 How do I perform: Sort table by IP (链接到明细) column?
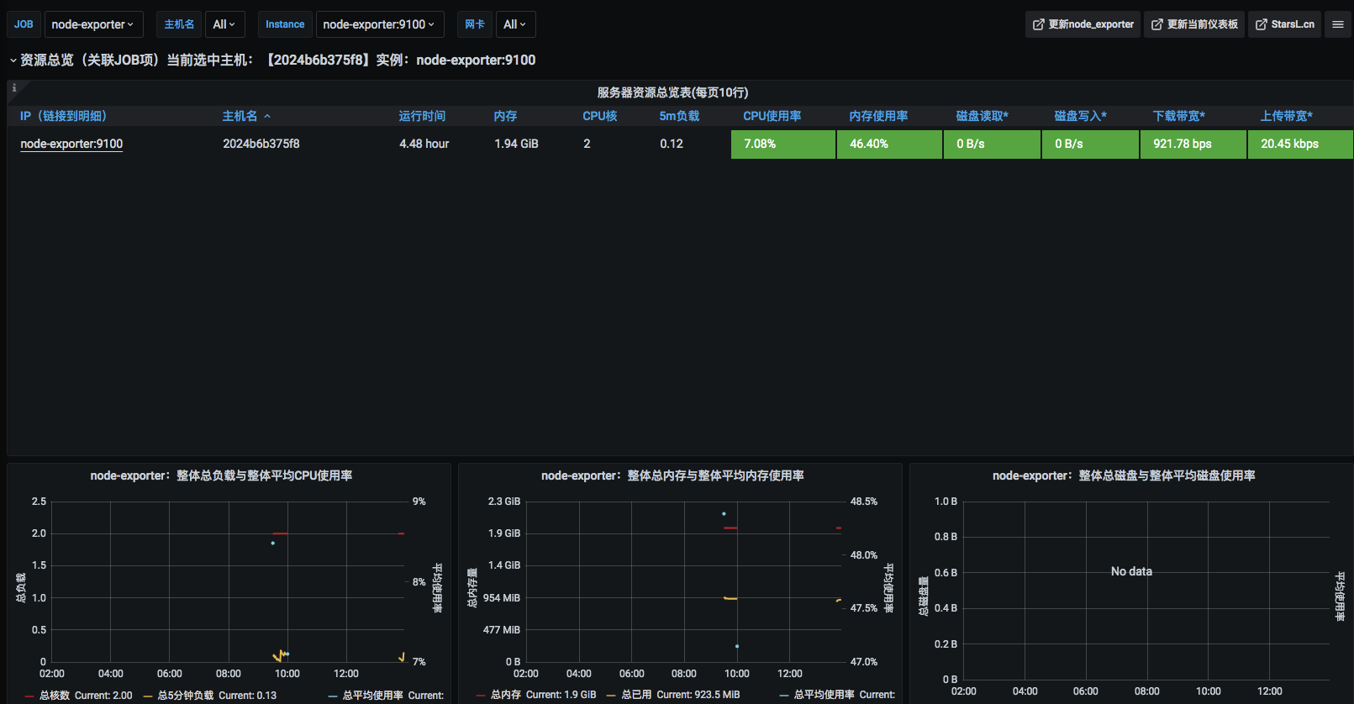(63, 116)
